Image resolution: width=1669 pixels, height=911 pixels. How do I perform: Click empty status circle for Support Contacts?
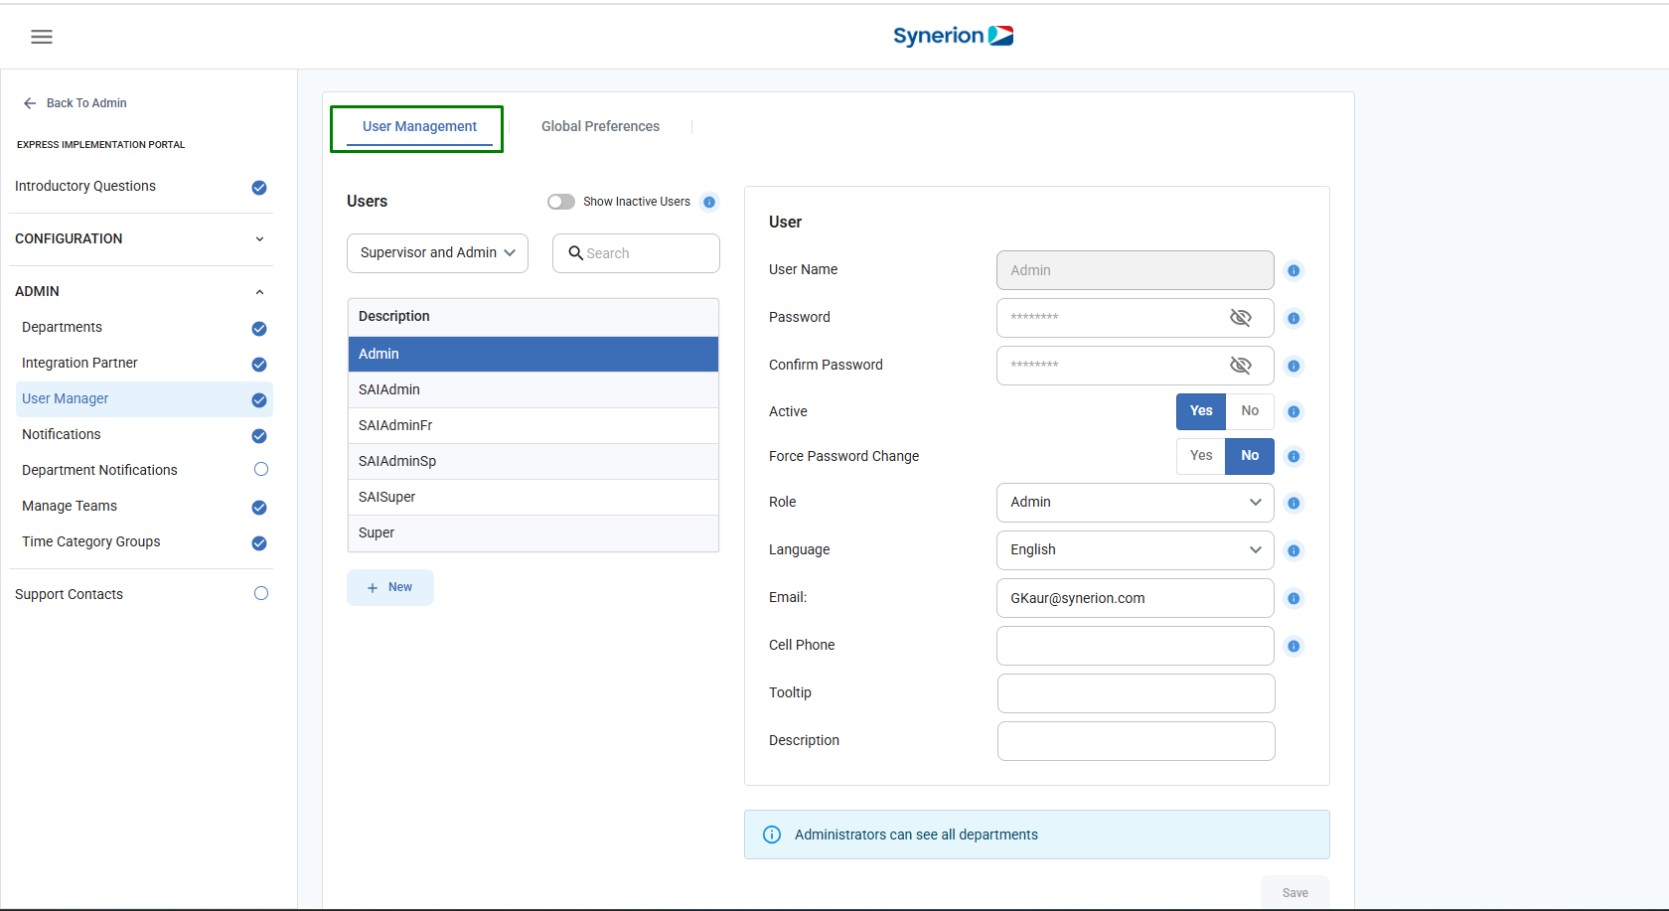pos(261,593)
